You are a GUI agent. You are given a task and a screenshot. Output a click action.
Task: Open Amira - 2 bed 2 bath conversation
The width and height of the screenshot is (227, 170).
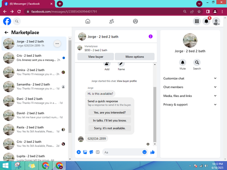click(34, 72)
